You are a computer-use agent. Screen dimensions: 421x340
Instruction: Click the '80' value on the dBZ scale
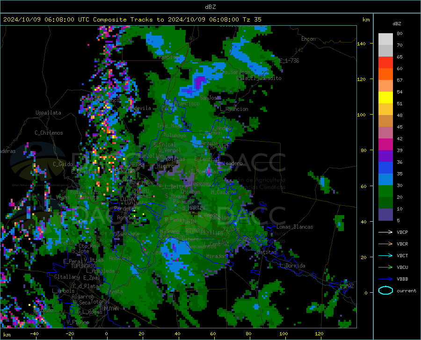click(x=399, y=33)
